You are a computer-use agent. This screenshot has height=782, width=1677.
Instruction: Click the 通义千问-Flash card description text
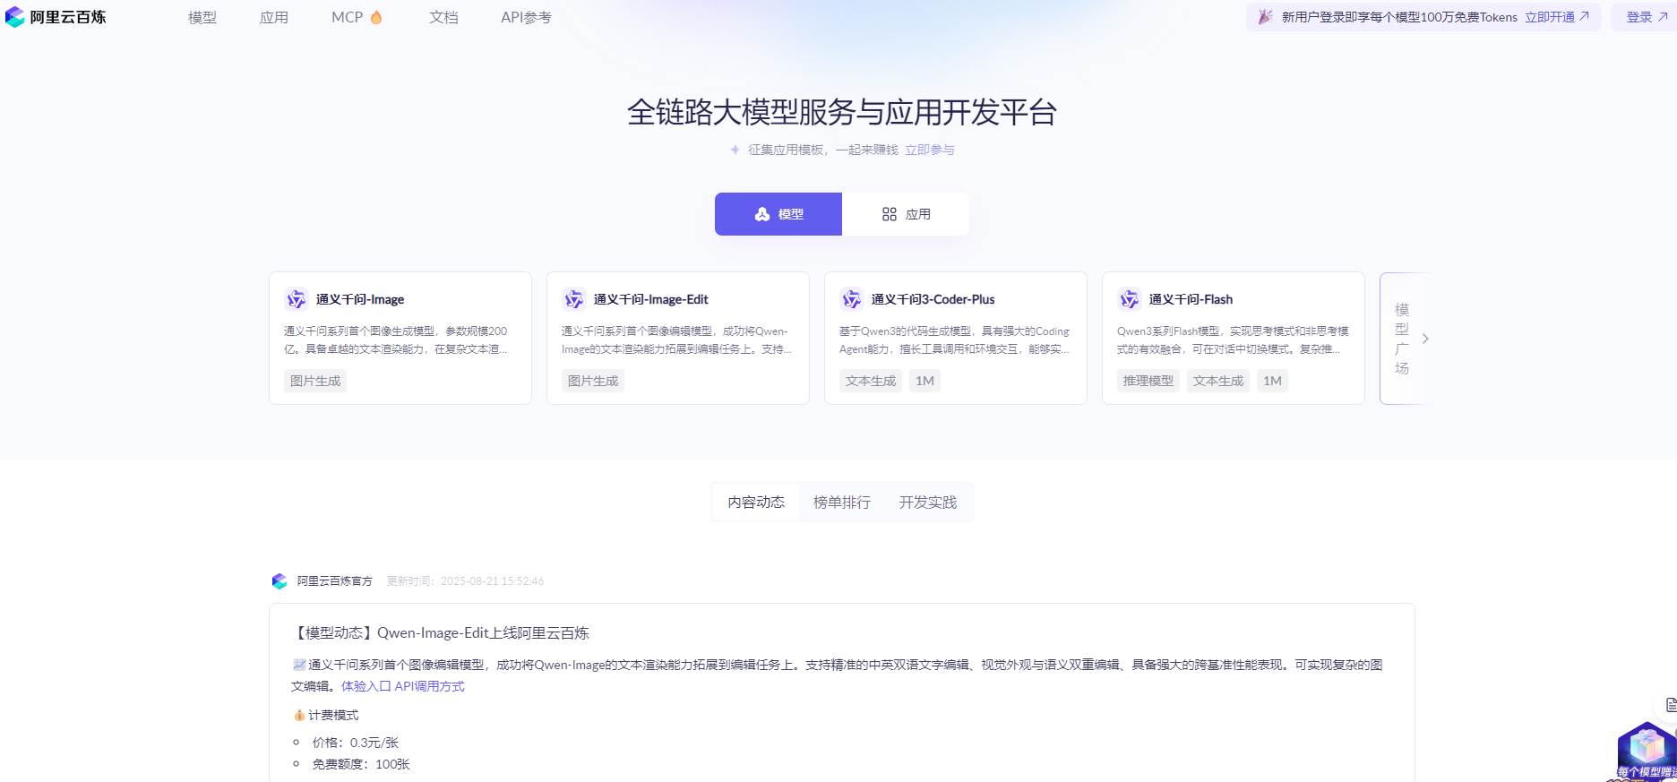coord(1233,340)
